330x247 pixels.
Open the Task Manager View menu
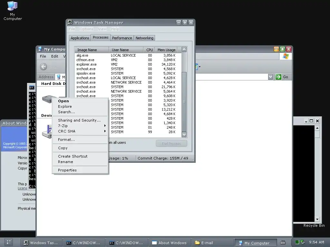coord(102,29)
